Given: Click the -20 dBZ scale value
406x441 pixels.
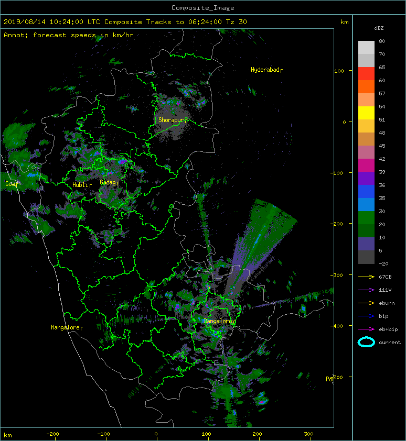Looking at the screenshot, I should point(383,264).
